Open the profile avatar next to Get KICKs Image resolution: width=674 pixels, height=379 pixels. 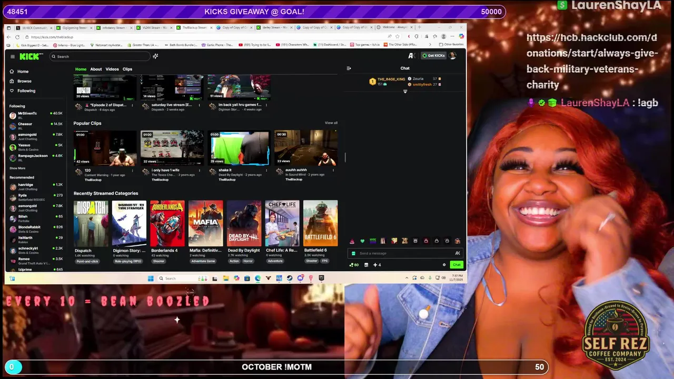point(452,55)
